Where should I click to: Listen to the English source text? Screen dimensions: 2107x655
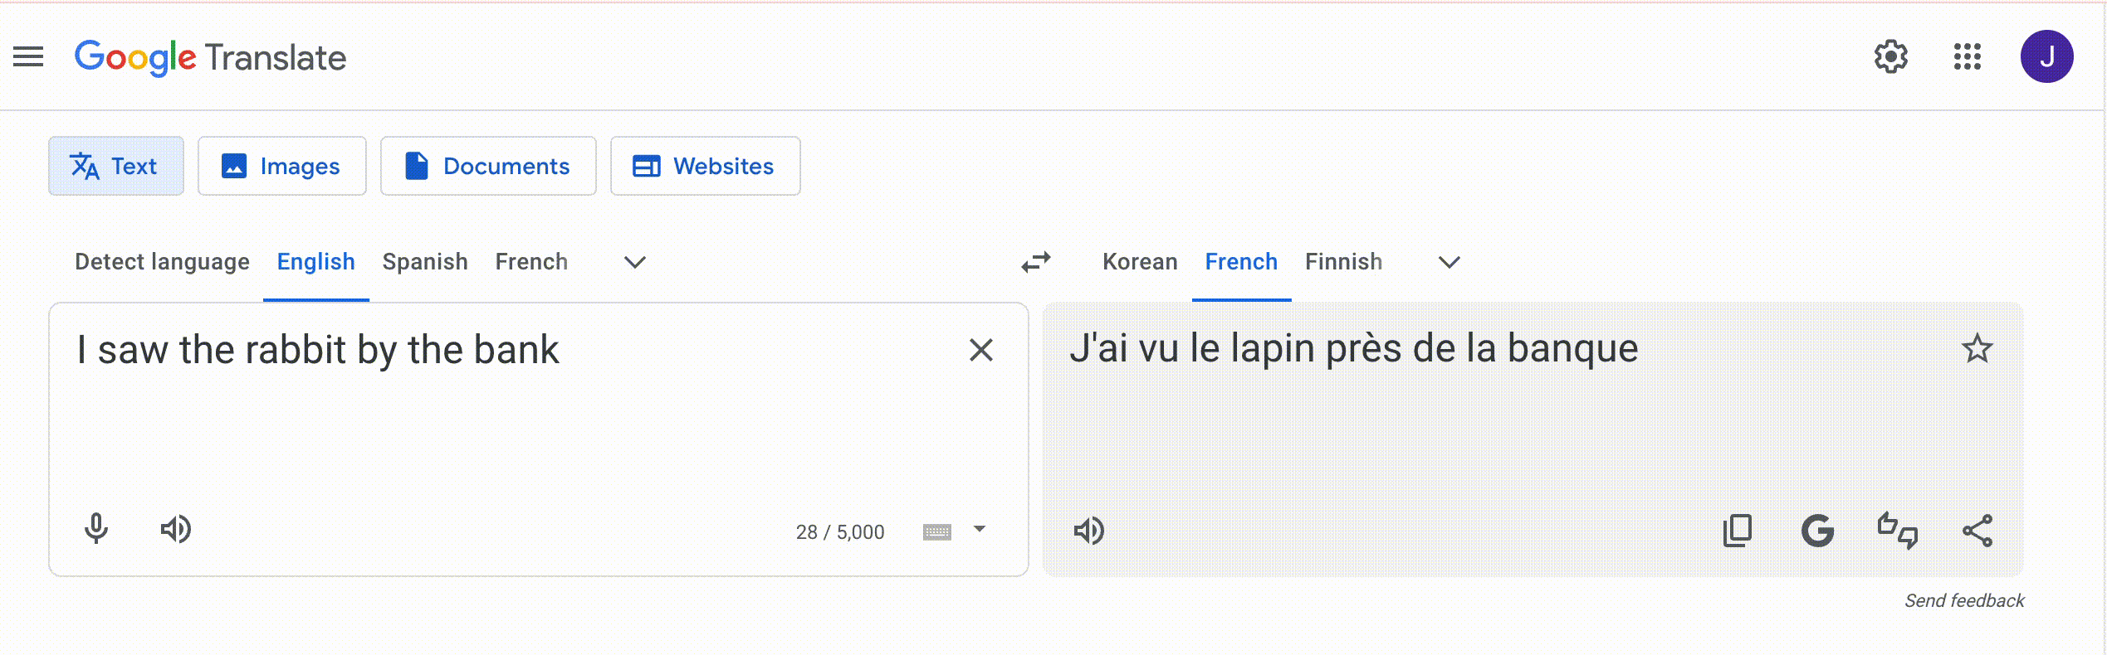point(176,530)
